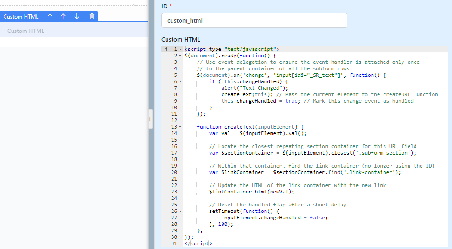Click the ID input field containing custom_html
The width and height of the screenshot is (452, 249).
point(254,20)
